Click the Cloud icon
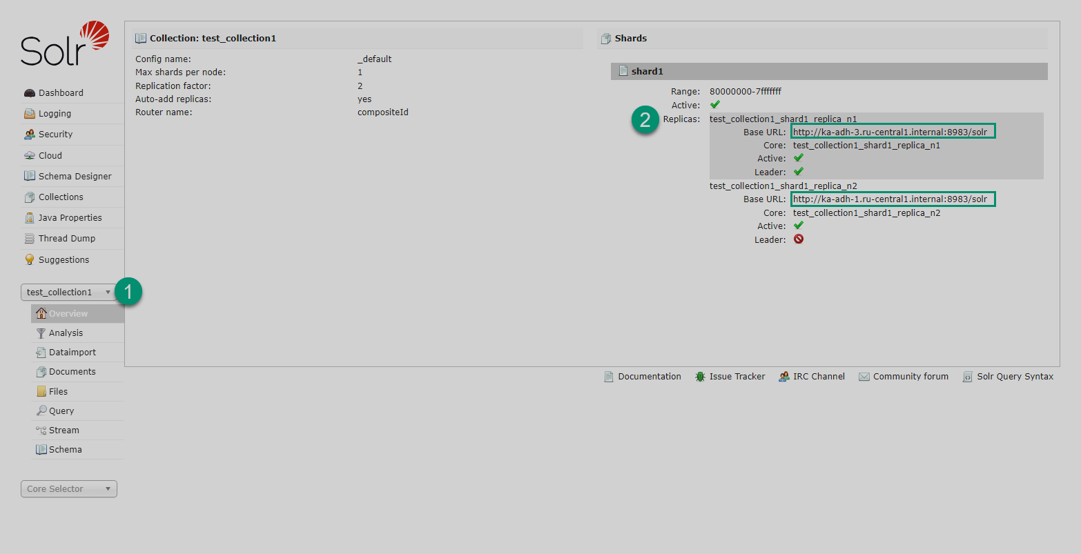 (30, 156)
